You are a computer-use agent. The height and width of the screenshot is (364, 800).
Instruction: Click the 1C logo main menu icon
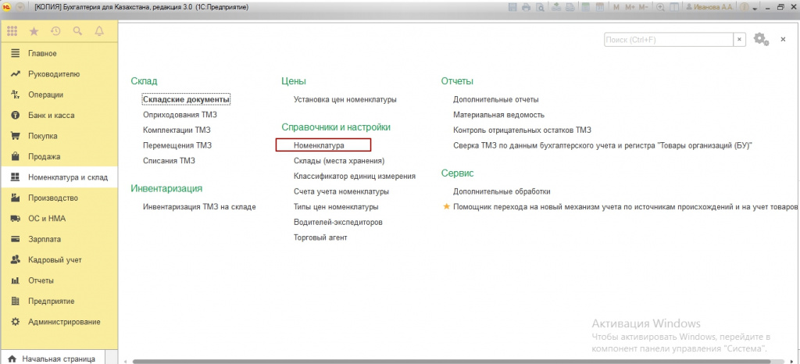pyautogui.click(x=8, y=8)
